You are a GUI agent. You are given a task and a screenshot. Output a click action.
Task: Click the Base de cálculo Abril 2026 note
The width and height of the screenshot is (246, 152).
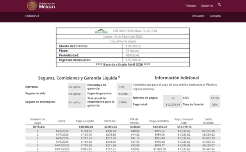click(123, 64)
